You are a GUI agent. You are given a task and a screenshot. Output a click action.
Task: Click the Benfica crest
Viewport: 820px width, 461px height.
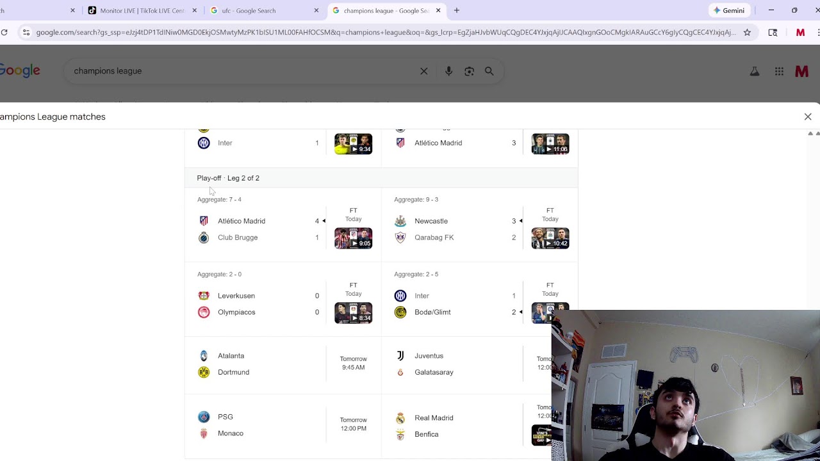click(400, 434)
